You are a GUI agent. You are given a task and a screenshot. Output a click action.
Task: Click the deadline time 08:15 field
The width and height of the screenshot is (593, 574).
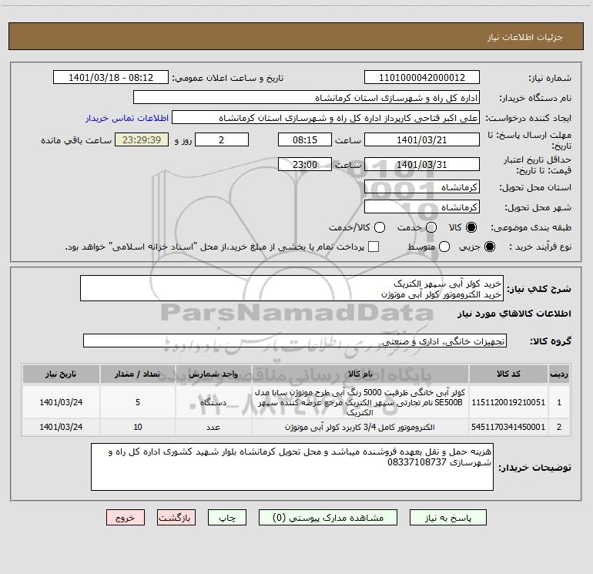coord(305,139)
